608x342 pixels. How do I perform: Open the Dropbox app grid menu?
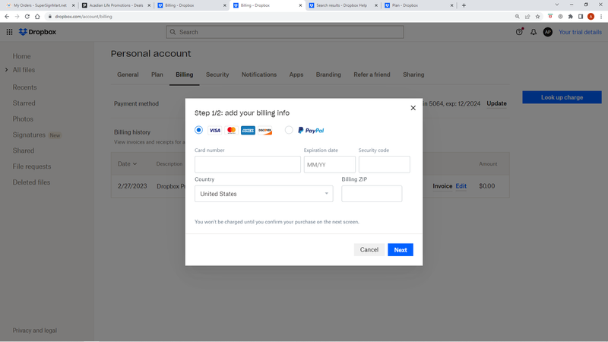click(x=9, y=32)
